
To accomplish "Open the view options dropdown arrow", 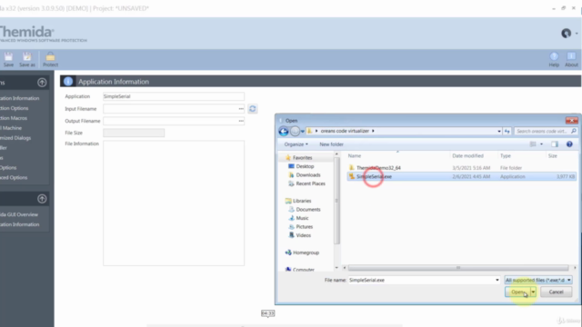I will click(542, 144).
